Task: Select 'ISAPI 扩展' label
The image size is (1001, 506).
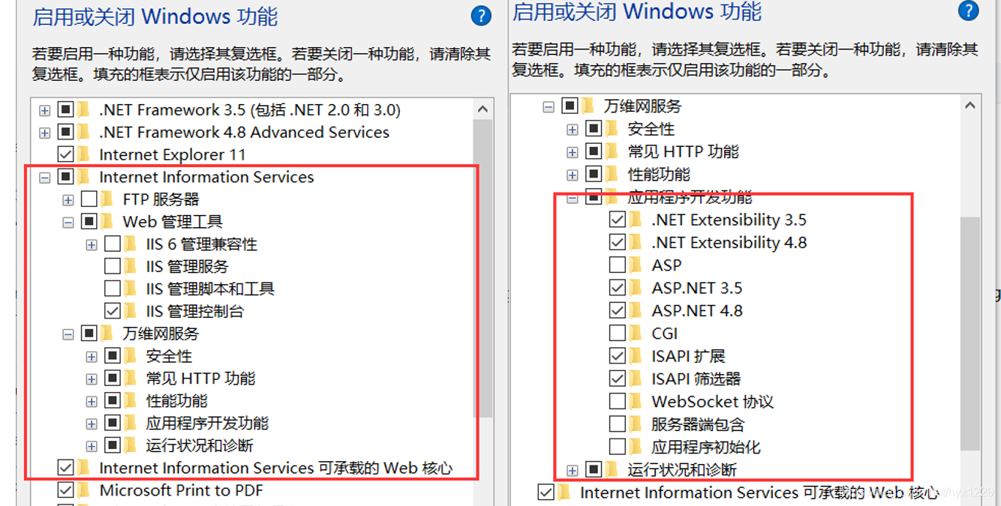Action: [x=688, y=356]
